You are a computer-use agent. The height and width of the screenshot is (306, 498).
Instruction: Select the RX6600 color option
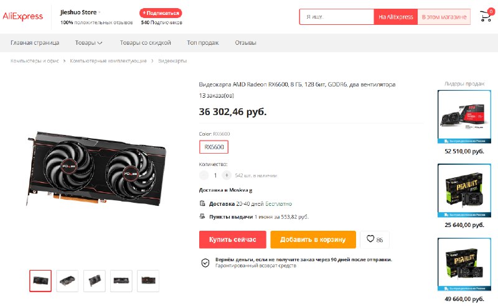coord(214,147)
